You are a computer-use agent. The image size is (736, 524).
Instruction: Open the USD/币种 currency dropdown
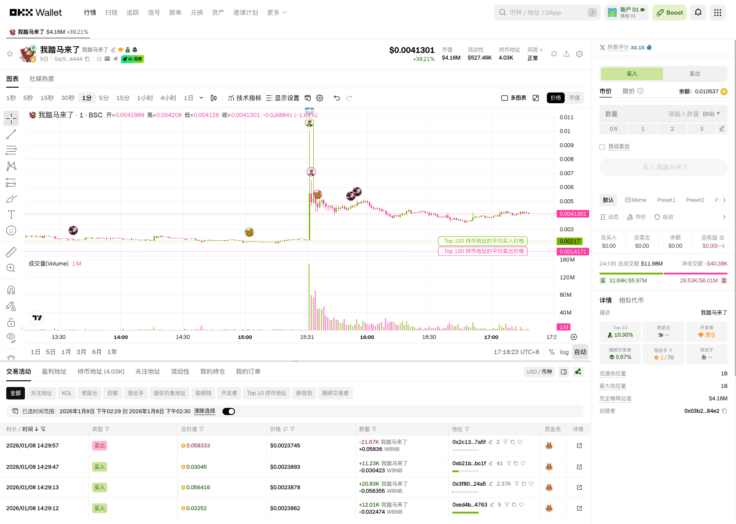point(539,371)
